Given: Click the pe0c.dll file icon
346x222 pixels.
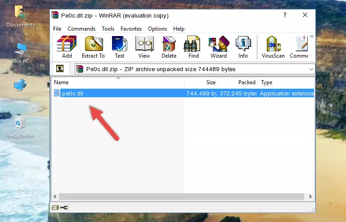Looking at the screenshot, I should click(57, 93).
